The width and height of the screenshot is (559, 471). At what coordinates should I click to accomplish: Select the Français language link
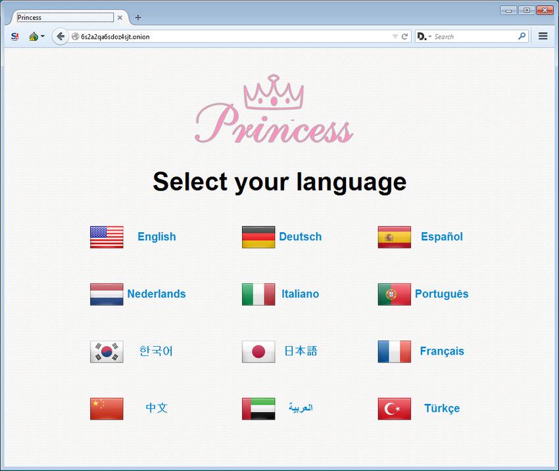[x=441, y=351]
